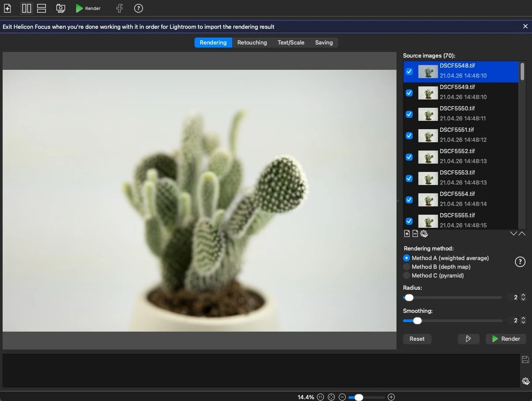Viewport: 532px width, 401px height.
Task: Click the Facebook icon in the toolbar
Action: pyautogui.click(x=119, y=8)
